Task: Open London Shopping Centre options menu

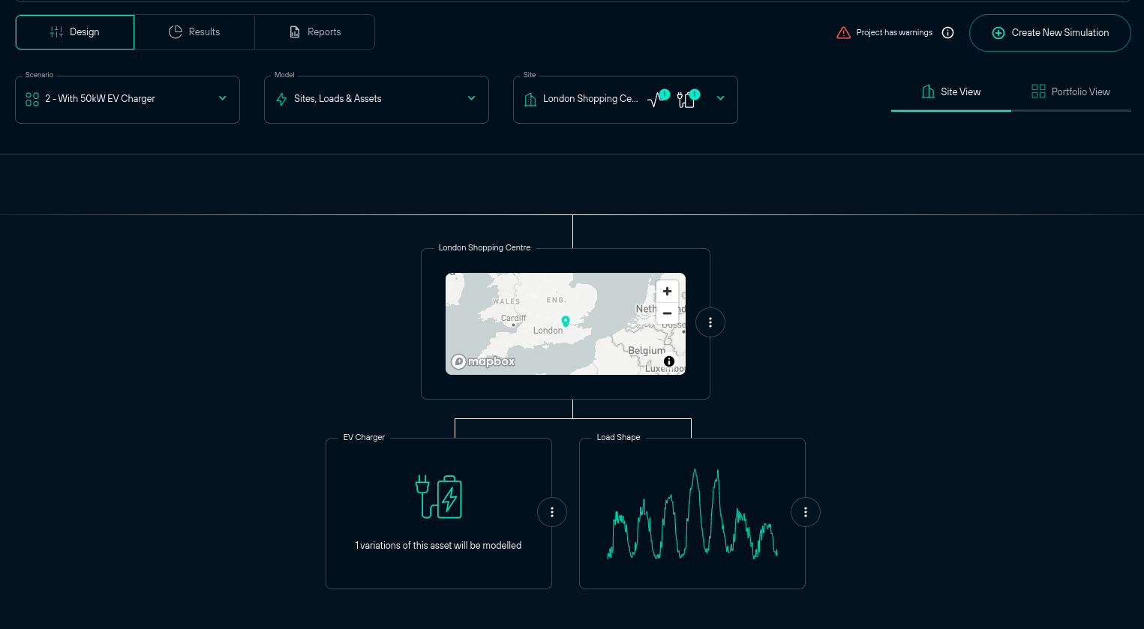Action: pyautogui.click(x=710, y=322)
